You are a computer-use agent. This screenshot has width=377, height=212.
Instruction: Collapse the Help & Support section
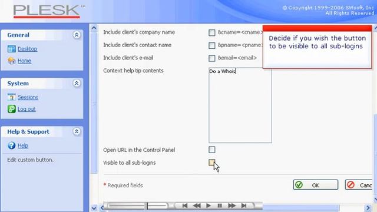pos(77,131)
